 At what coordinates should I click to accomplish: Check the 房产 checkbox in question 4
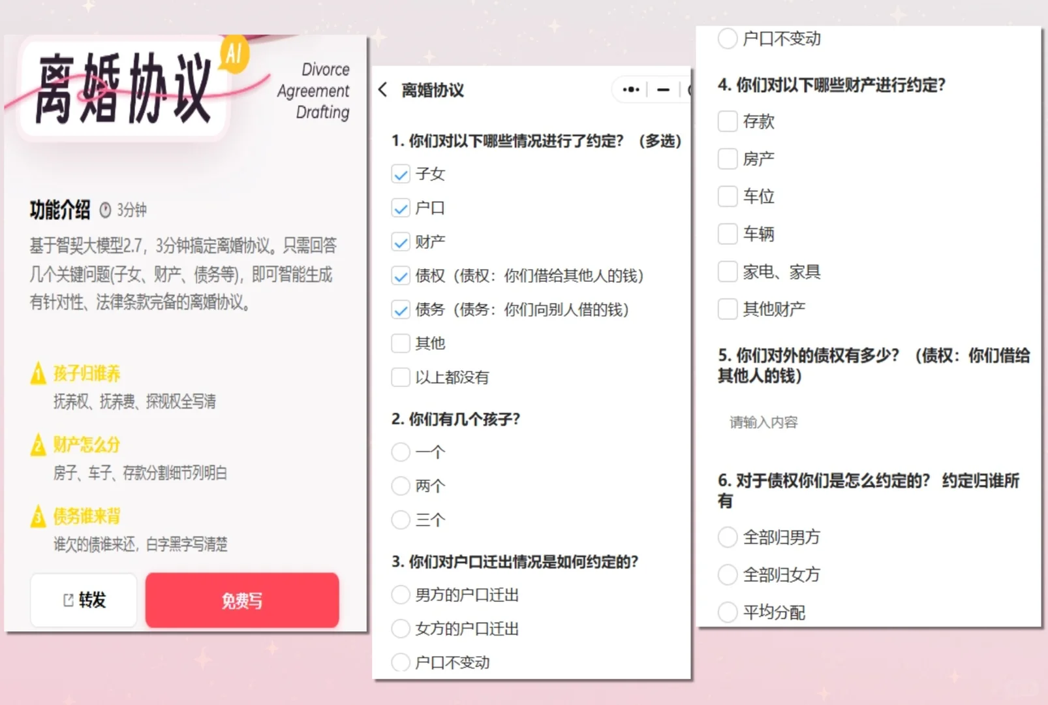[726, 158]
